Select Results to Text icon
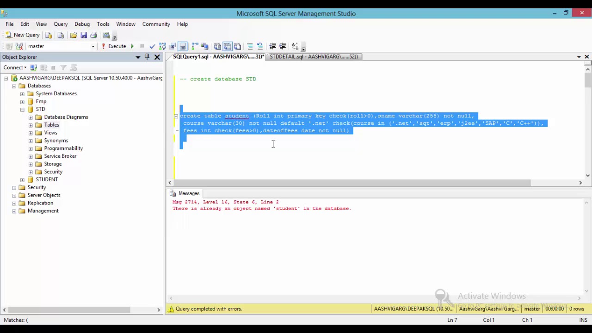 point(217,46)
